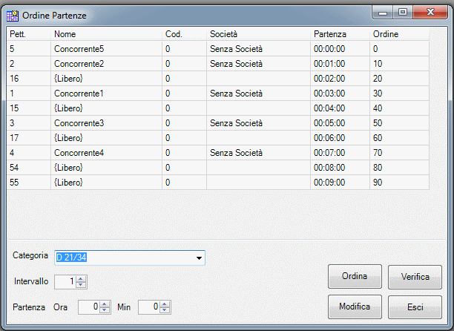Decrement the Ora spinner down arrow
The width and height of the screenshot is (454, 331).
[x=105, y=310]
